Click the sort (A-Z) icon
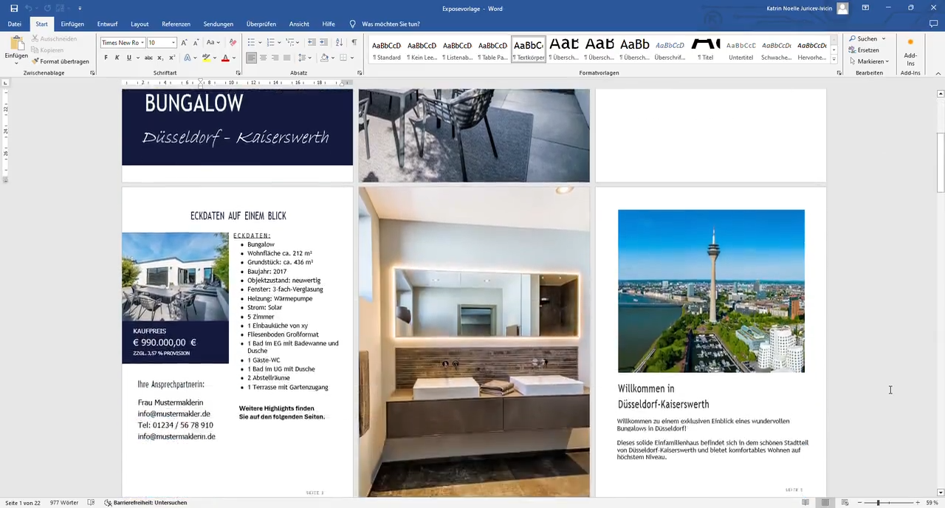Viewport: 945px width, 508px height. [339, 42]
